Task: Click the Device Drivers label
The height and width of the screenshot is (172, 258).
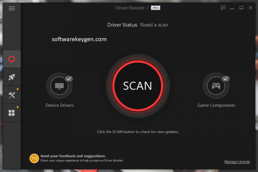Action: pyautogui.click(x=60, y=105)
